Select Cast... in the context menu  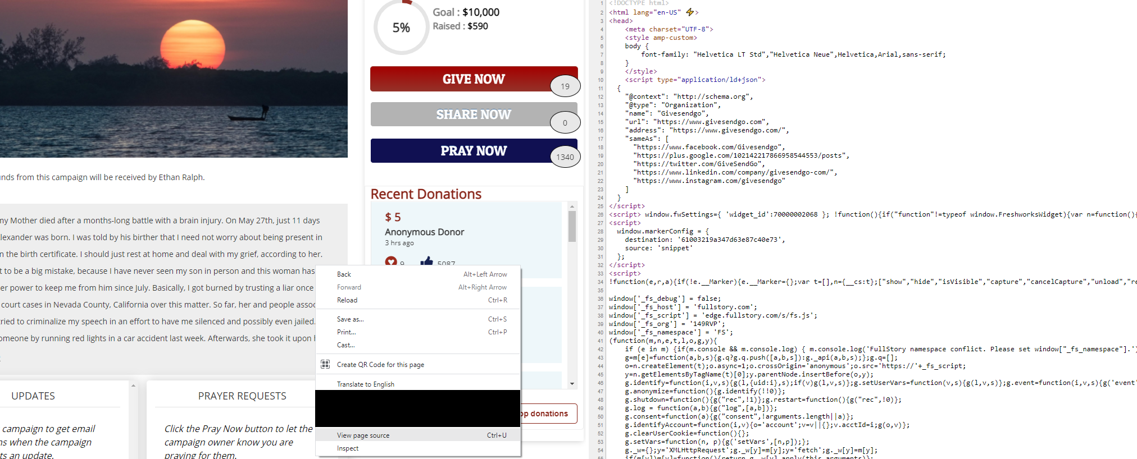click(418, 345)
